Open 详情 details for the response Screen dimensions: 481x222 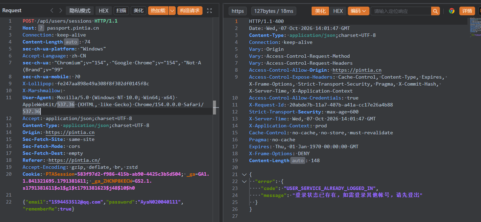pyautogui.click(x=467, y=11)
